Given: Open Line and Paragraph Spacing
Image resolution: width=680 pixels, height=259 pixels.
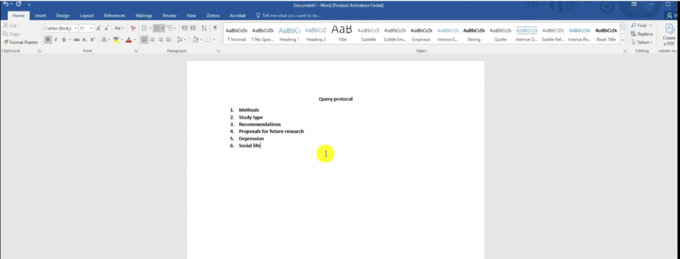Looking at the screenshot, I should coord(181,39).
